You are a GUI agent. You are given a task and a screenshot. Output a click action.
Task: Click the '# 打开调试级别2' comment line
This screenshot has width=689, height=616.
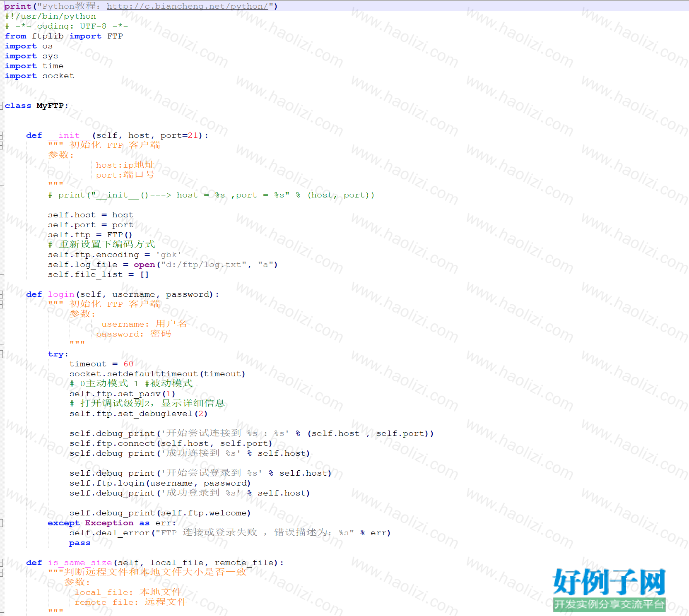coord(147,404)
